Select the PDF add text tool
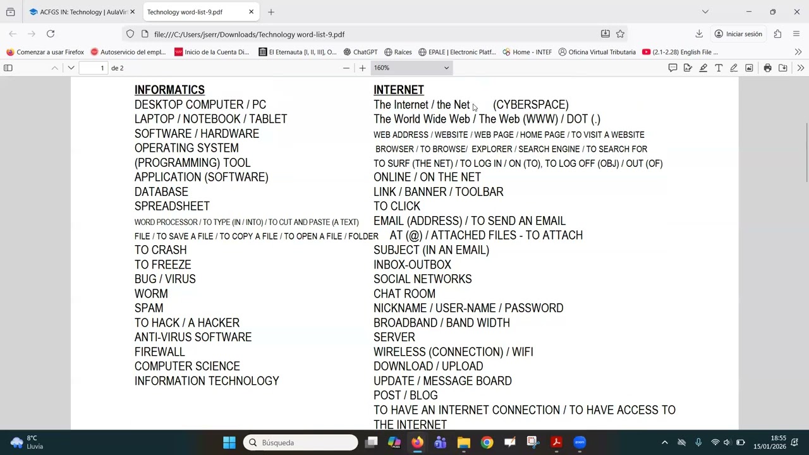 click(719, 68)
